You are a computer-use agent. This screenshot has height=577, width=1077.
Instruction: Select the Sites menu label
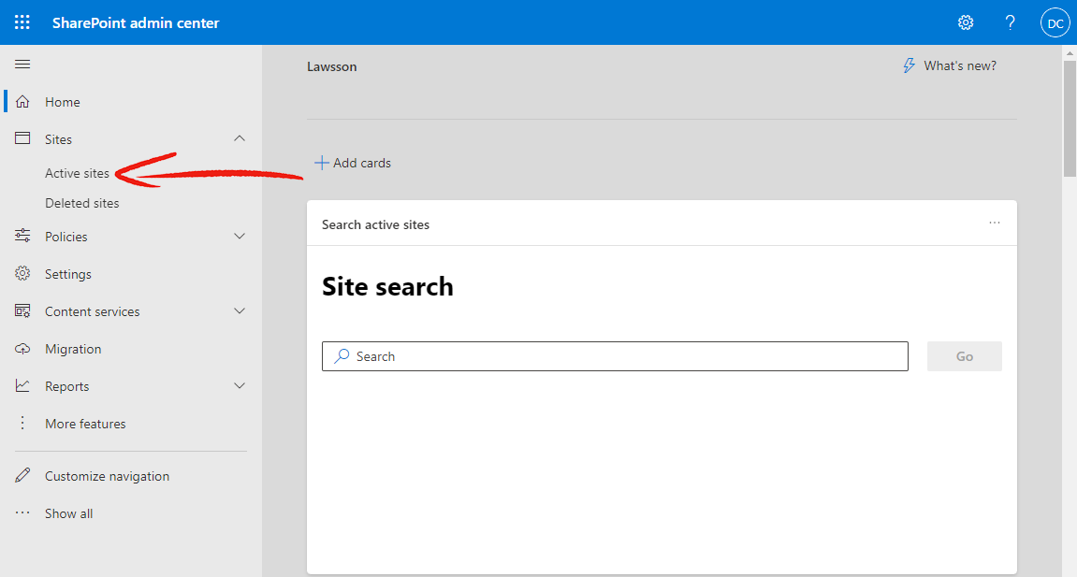click(58, 139)
